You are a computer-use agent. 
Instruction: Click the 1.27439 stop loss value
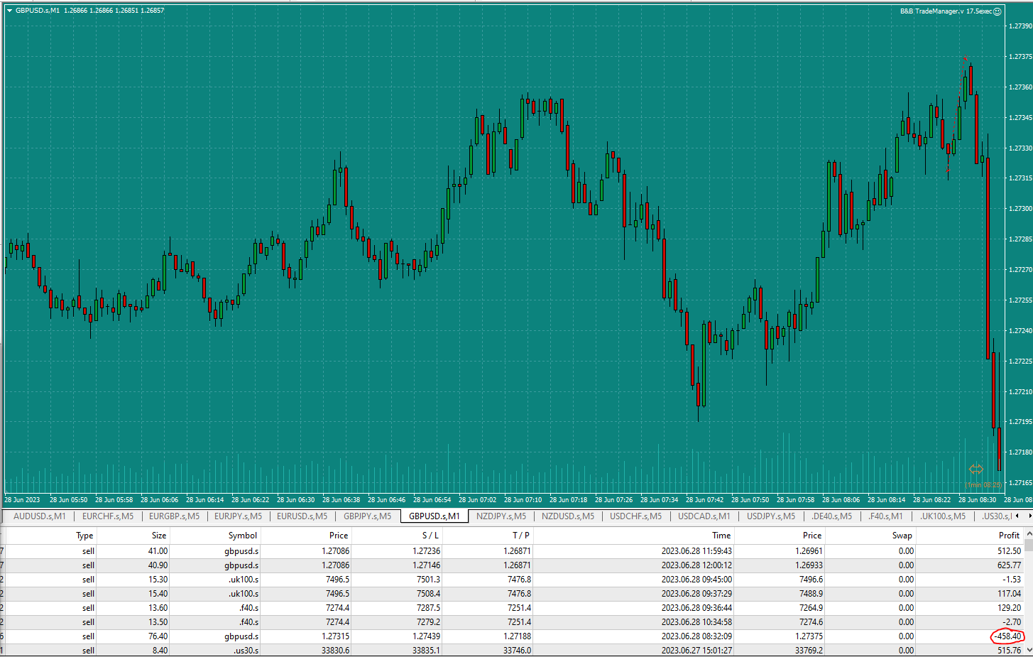[426, 636]
